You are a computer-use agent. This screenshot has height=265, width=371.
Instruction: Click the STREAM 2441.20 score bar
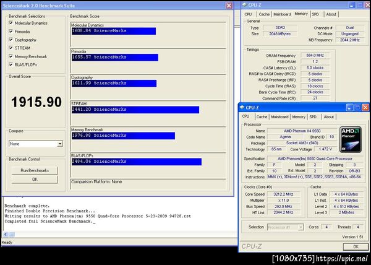click(135, 110)
